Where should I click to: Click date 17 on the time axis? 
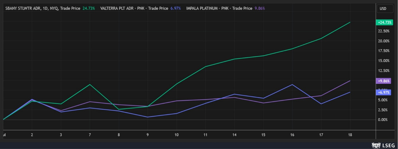[321, 135]
